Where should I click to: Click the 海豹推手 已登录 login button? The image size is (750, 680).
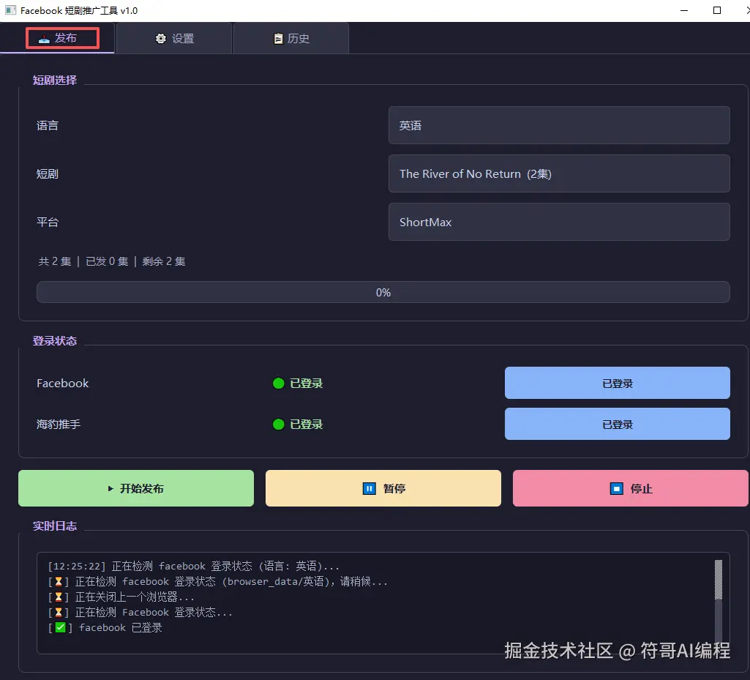(x=617, y=424)
